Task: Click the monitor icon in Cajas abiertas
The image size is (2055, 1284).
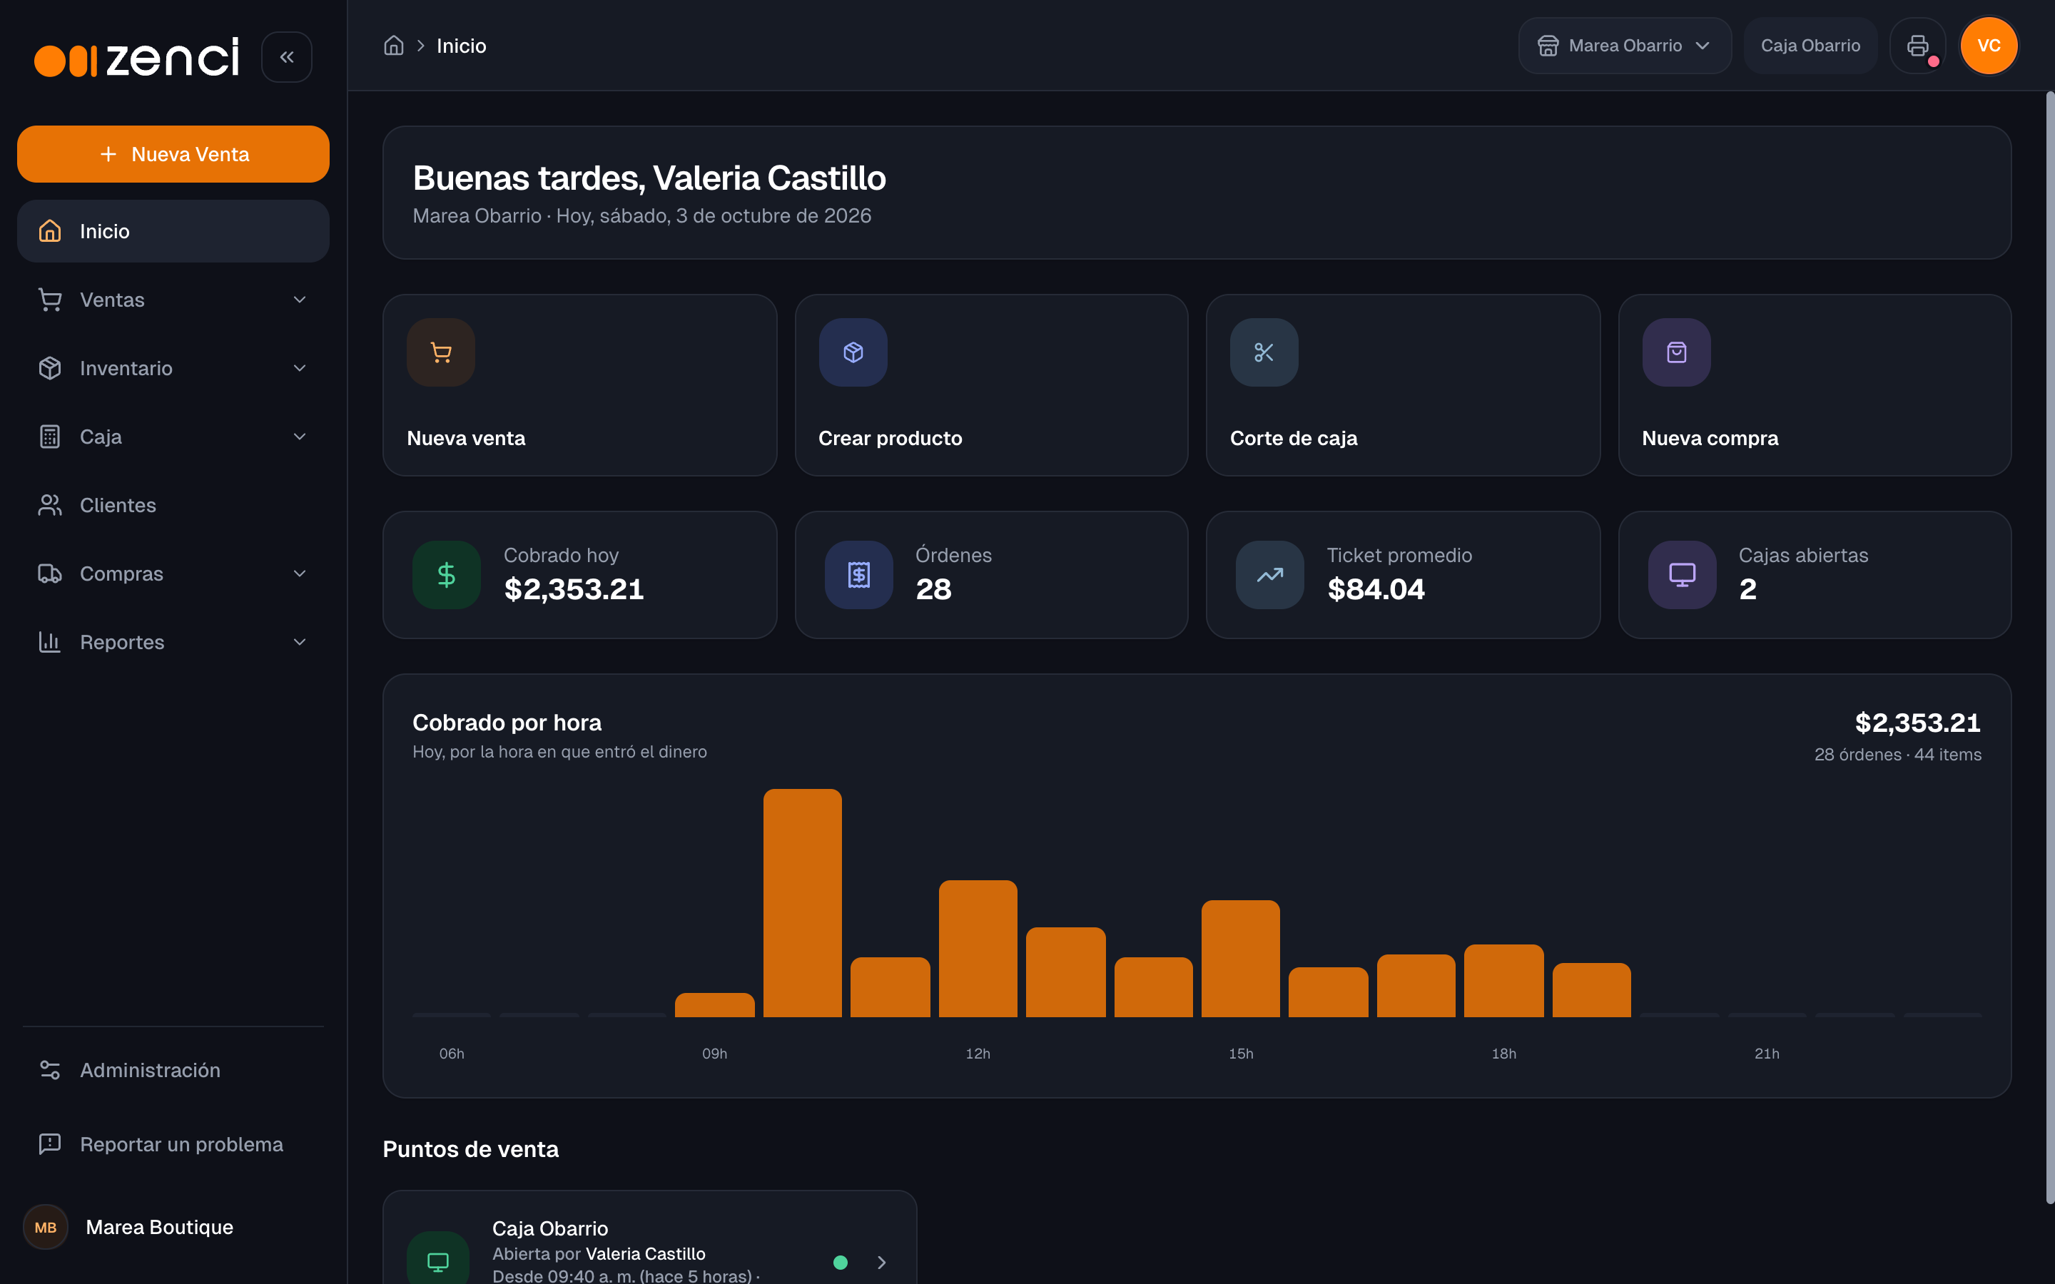Action: click(x=1683, y=575)
